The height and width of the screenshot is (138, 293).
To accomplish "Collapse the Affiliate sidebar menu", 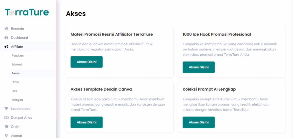I will 28,47.
